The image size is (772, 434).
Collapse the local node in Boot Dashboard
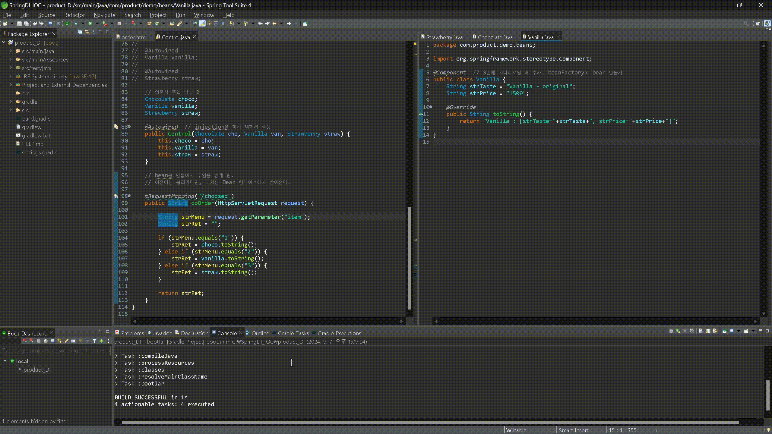[5, 361]
